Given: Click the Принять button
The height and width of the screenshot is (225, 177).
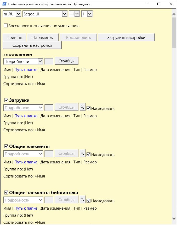Looking at the screenshot, I should [14, 37].
